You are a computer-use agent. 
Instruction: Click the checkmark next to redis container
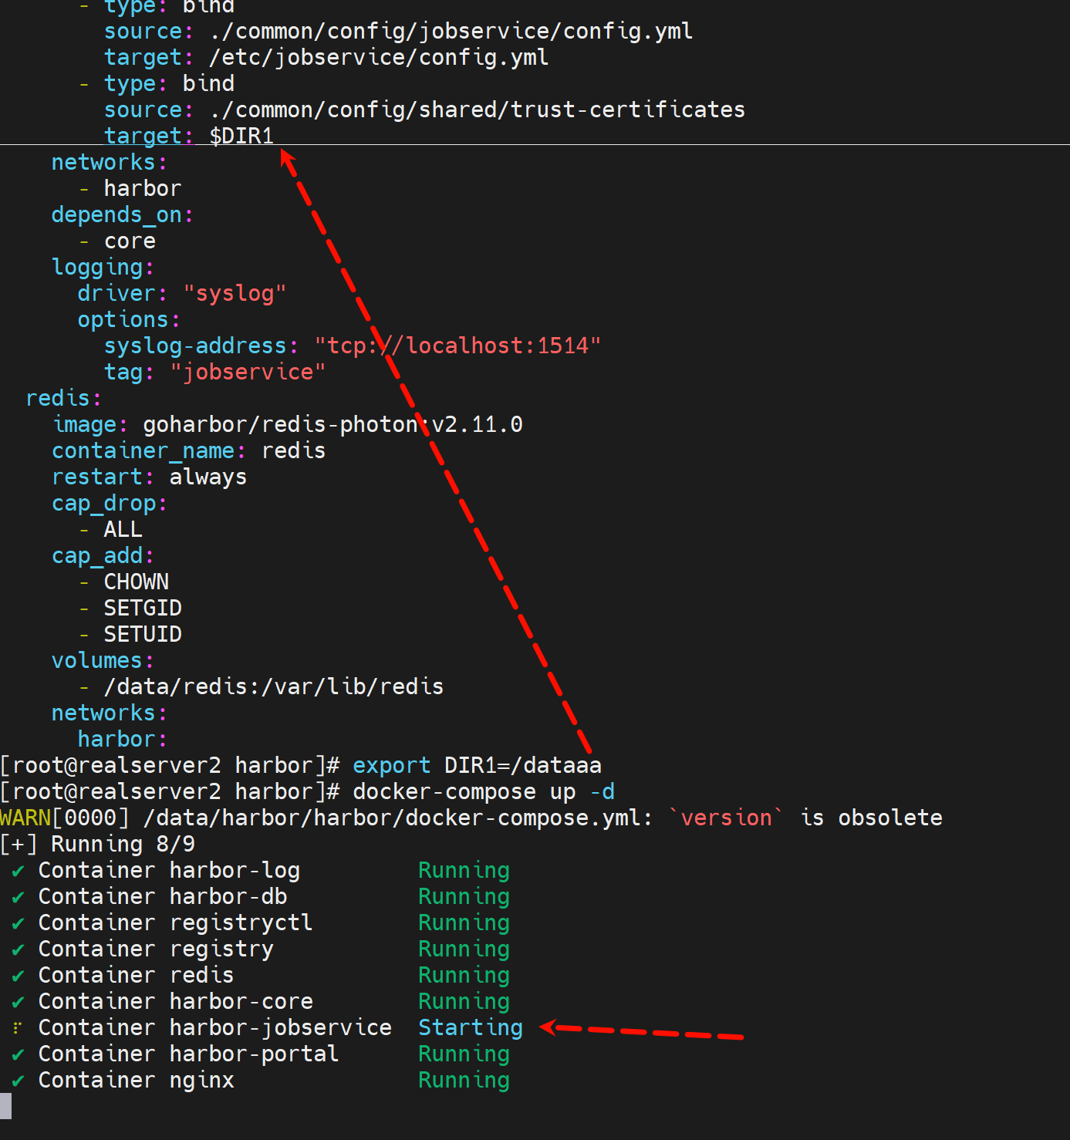(x=18, y=976)
